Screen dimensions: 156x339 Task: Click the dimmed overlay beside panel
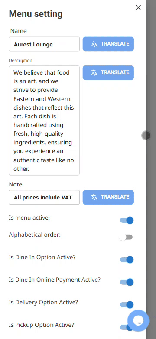pos(151,65)
